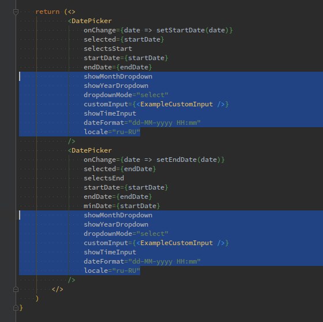323x322 pixels.
Task: Click the selectsEnd prop
Action: point(104,178)
